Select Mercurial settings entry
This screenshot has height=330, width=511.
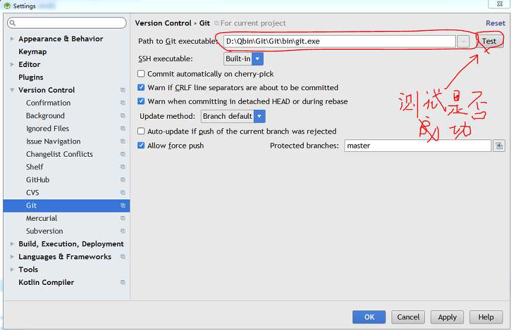(x=42, y=218)
